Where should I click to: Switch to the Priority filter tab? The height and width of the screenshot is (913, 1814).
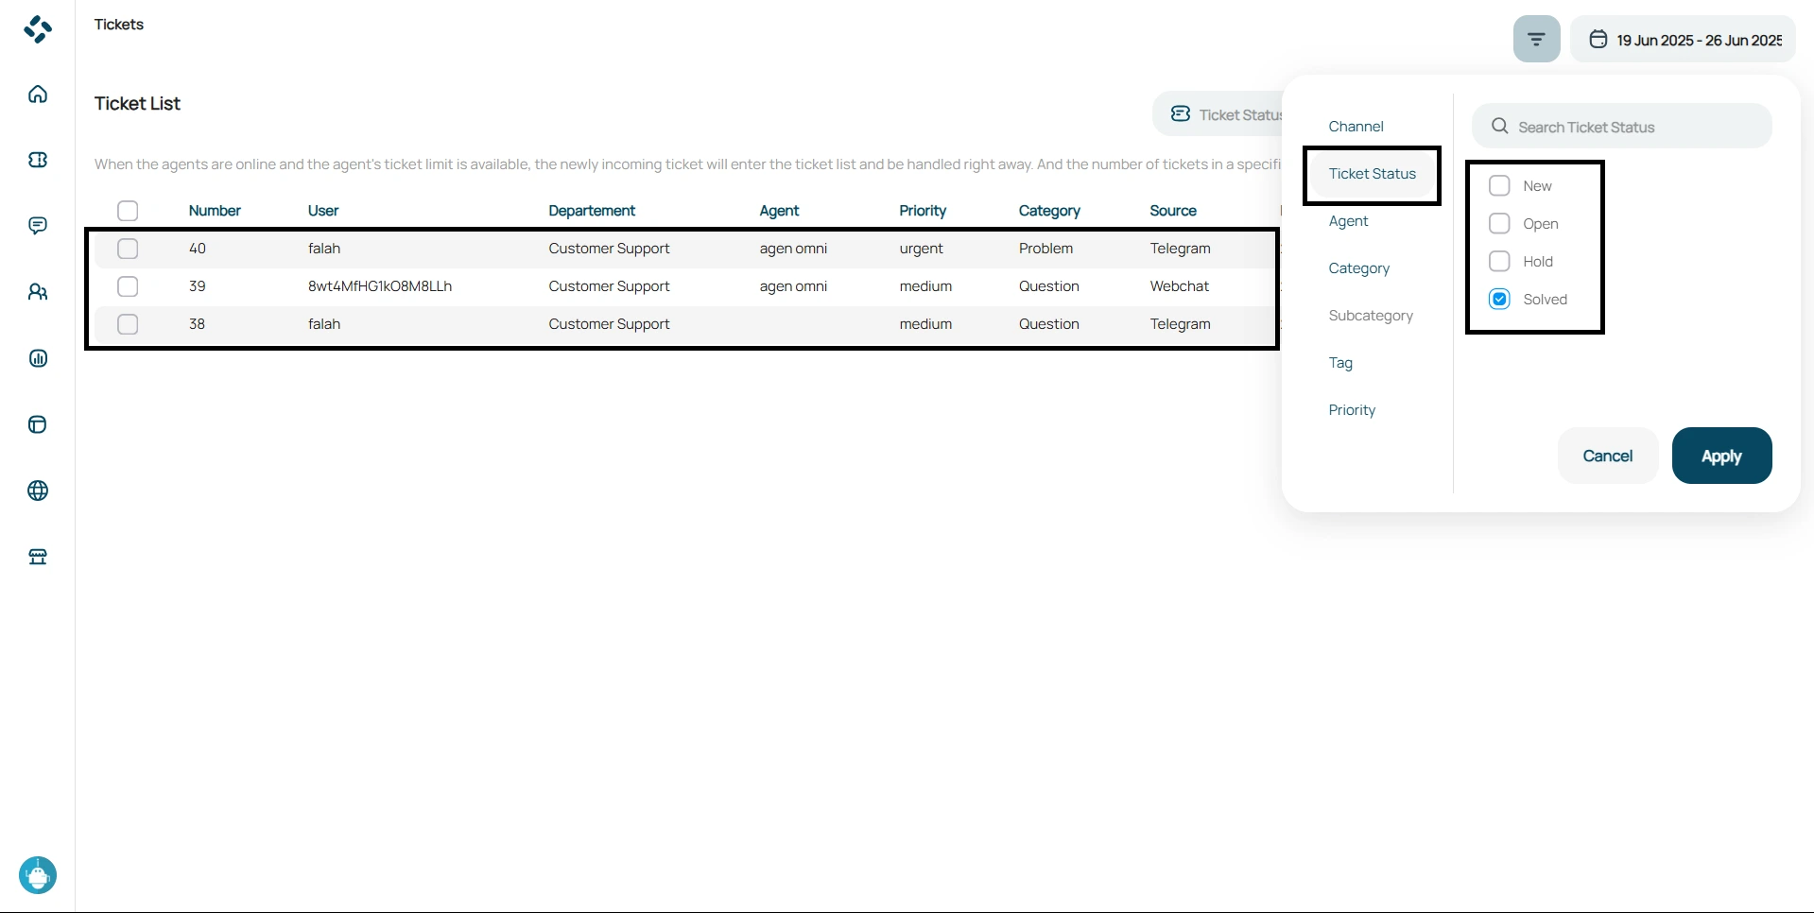click(x=1352, y=410)
